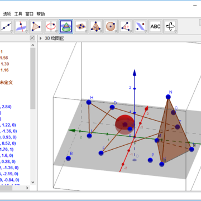Open the dropdown arrow of the Angle tool

click(x=130, y=31)
